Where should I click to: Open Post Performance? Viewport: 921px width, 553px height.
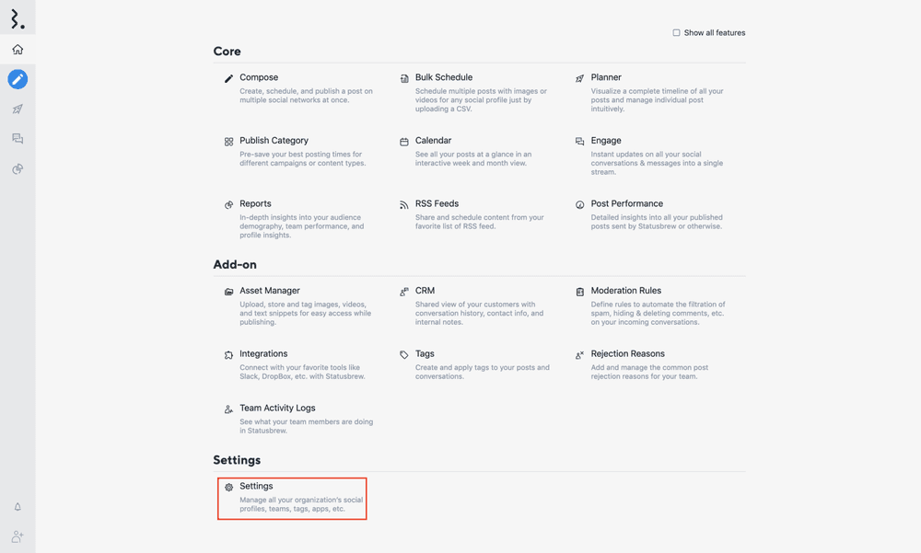(626, 203)
